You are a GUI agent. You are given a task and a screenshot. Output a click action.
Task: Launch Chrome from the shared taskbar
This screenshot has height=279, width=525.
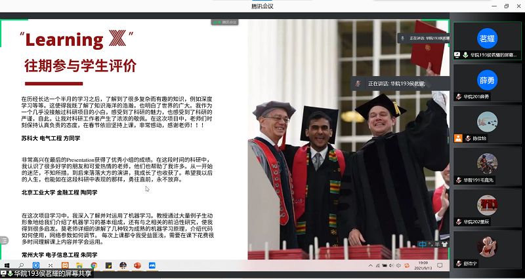coord(94,266)
